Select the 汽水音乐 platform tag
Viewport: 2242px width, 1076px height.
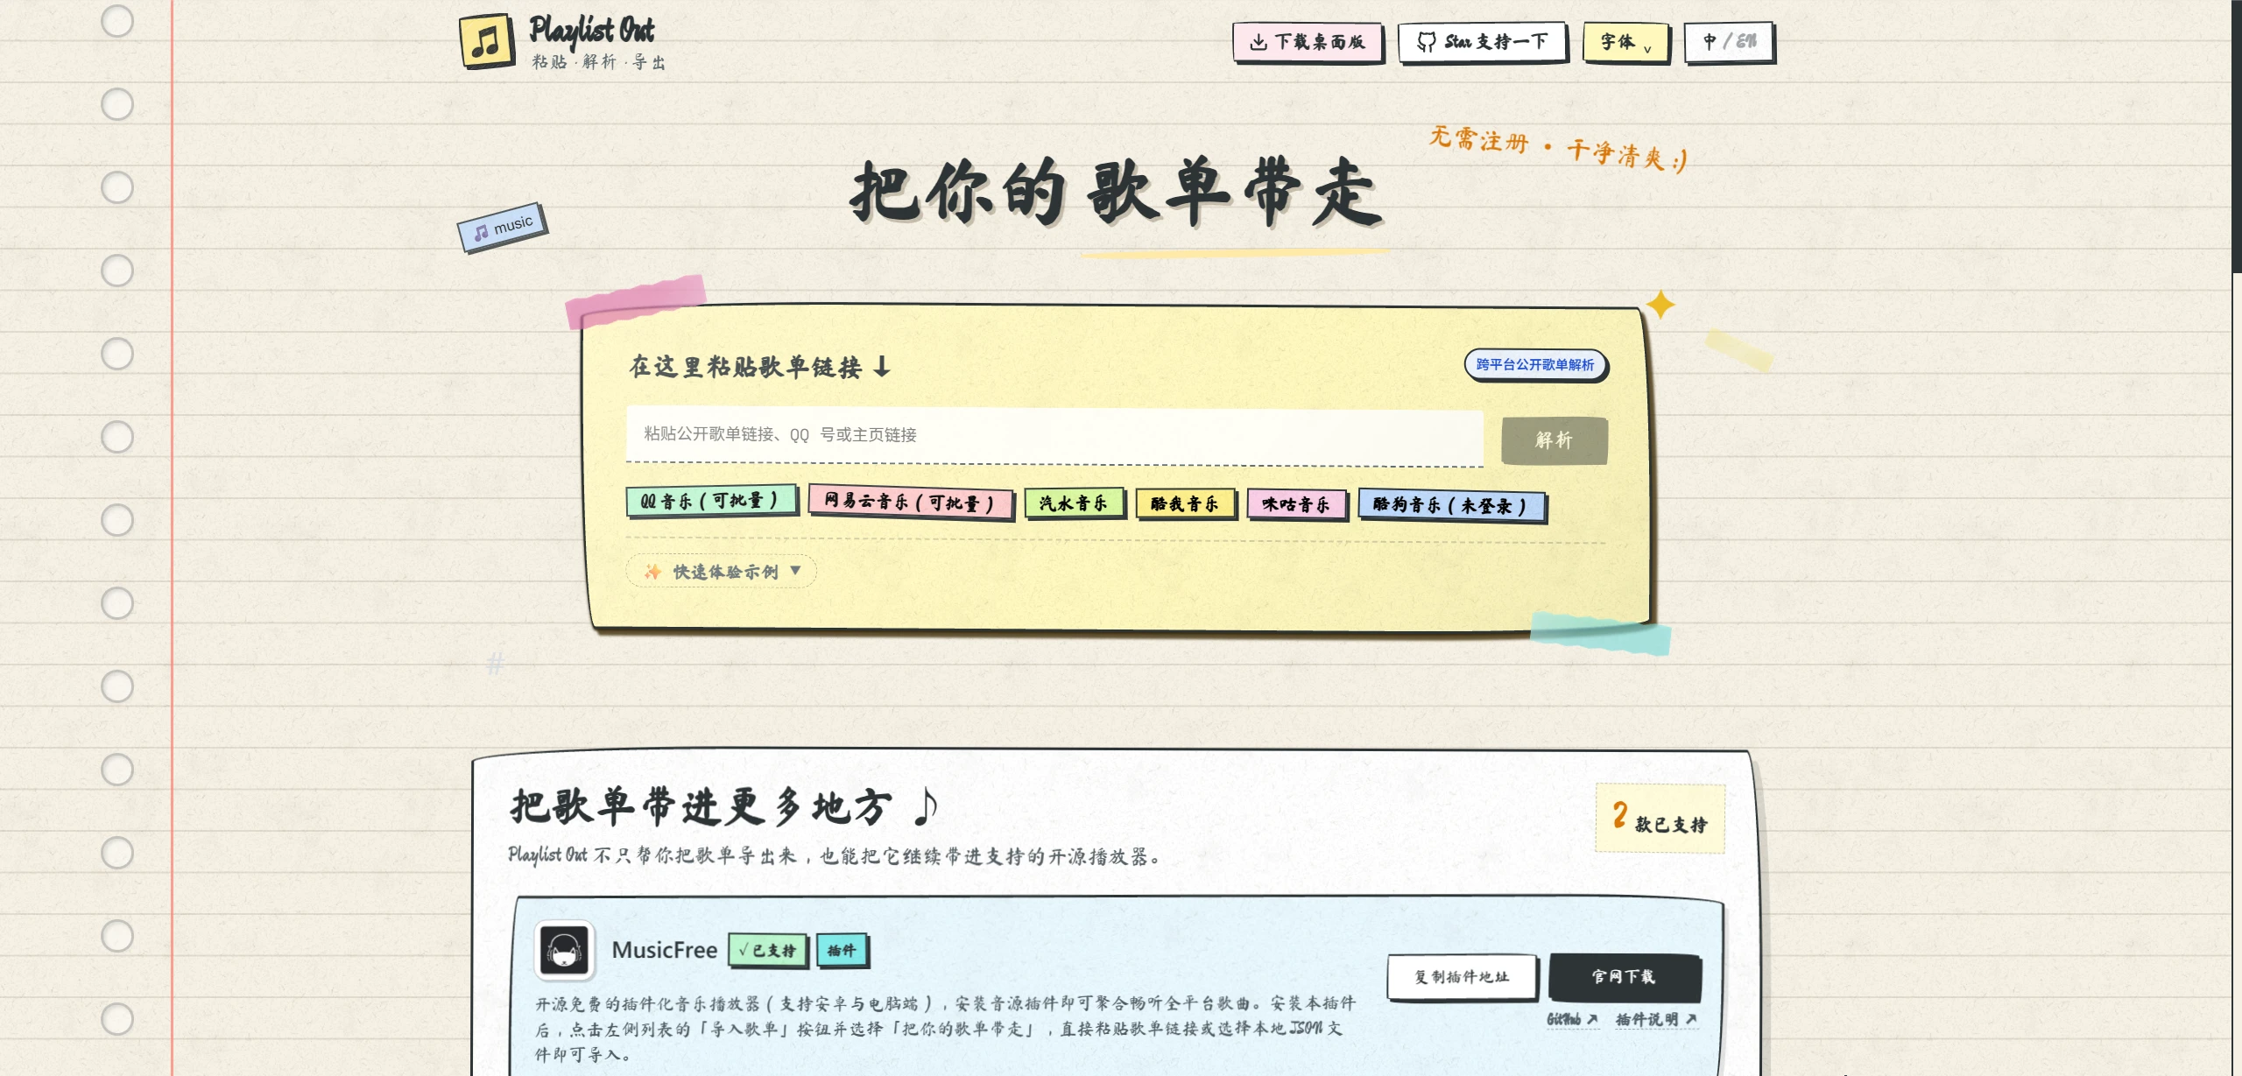[x=1074, y=503]
